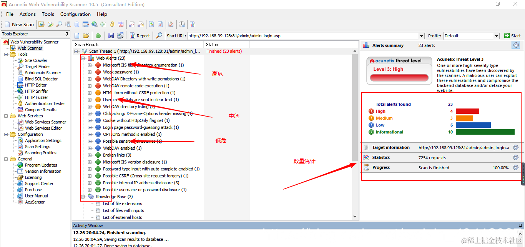Open Target Finder magnifier in top toolbar
Image resolution: width=525 pixels, height=247 pixels.
[x=59, y=24]
